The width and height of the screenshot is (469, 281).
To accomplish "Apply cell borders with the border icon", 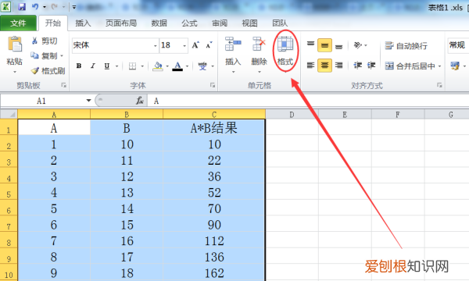I will pos(132,66).
